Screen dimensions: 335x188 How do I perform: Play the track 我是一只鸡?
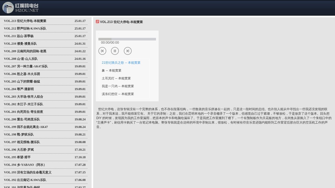click(x=118, y=86)
